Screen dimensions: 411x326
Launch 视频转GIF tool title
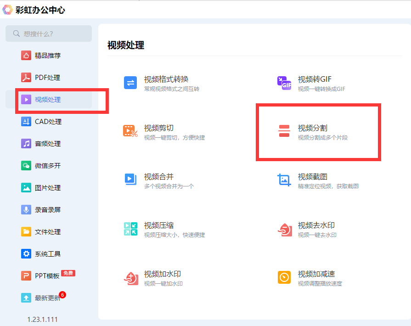315,79
